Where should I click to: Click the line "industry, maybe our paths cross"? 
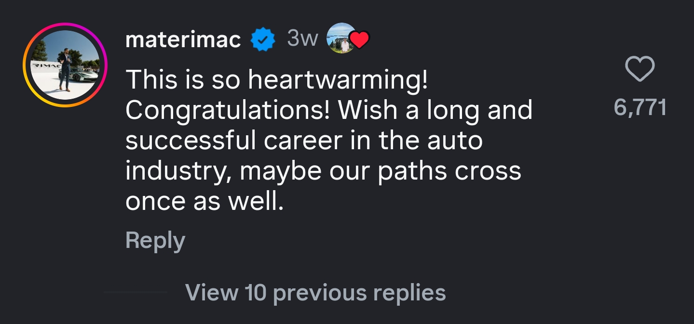pos(323,171)
